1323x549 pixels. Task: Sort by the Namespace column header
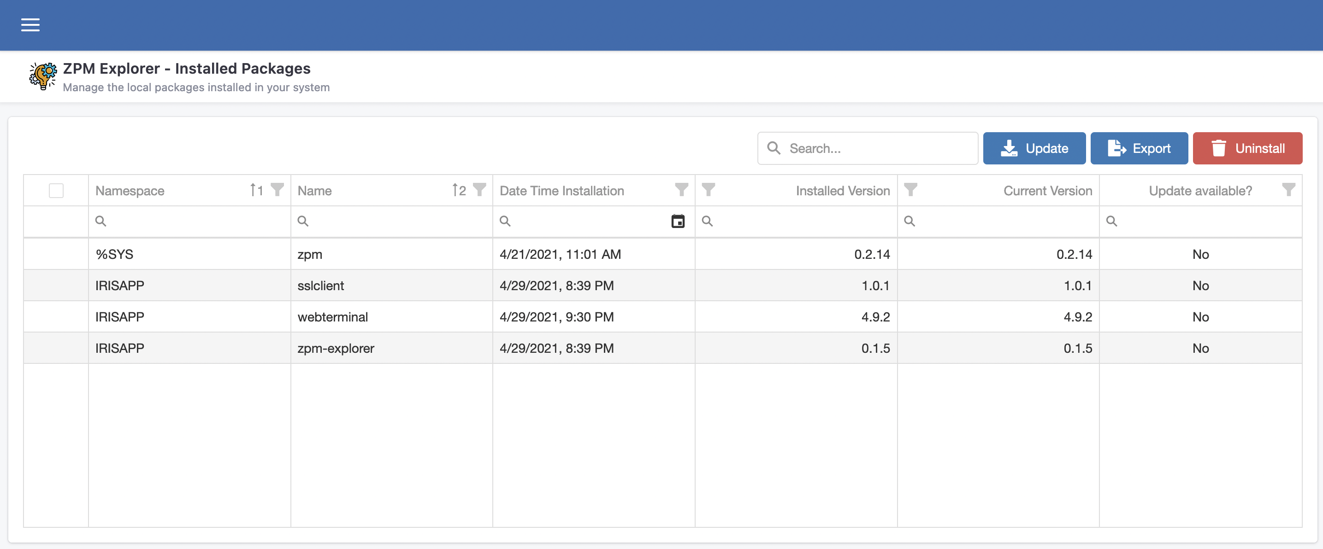click(130, 191)
